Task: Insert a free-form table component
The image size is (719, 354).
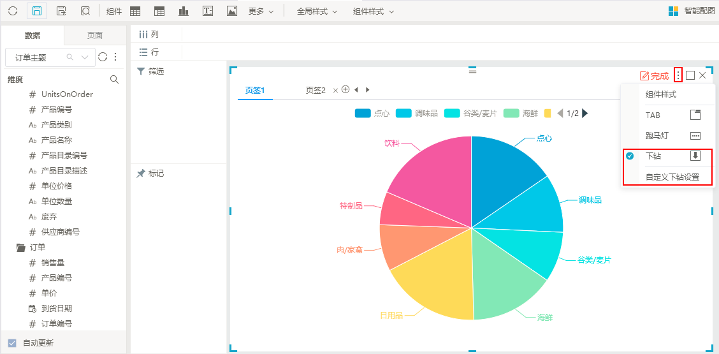Action: (159, 11)
